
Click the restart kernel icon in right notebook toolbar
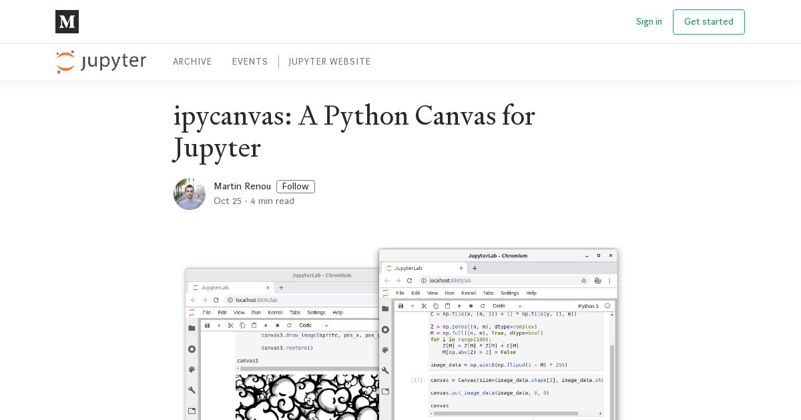pos(483,306)
